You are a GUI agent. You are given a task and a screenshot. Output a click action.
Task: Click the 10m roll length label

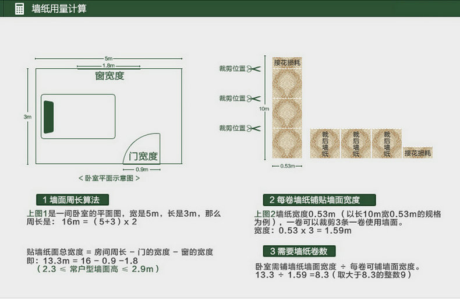click(x=264, y=108)
